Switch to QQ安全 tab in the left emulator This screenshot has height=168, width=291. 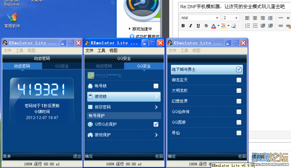click(62, 66)
